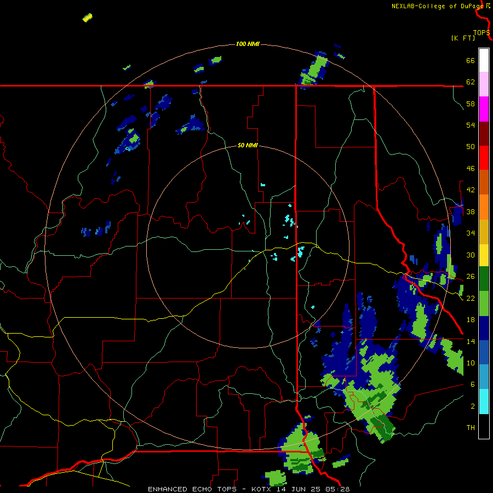Click the 58 value on the scale
The width and height of the screenshot is (493, 493).
471,104
